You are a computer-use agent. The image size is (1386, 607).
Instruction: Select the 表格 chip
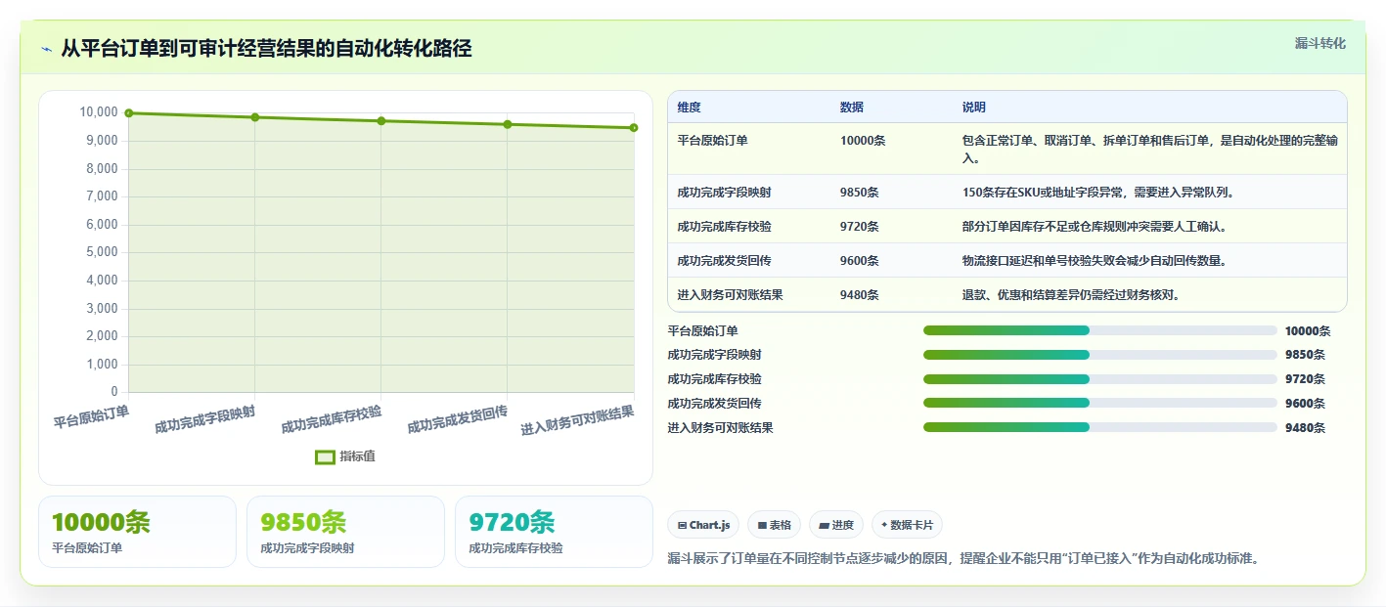[x=774, y=525]
